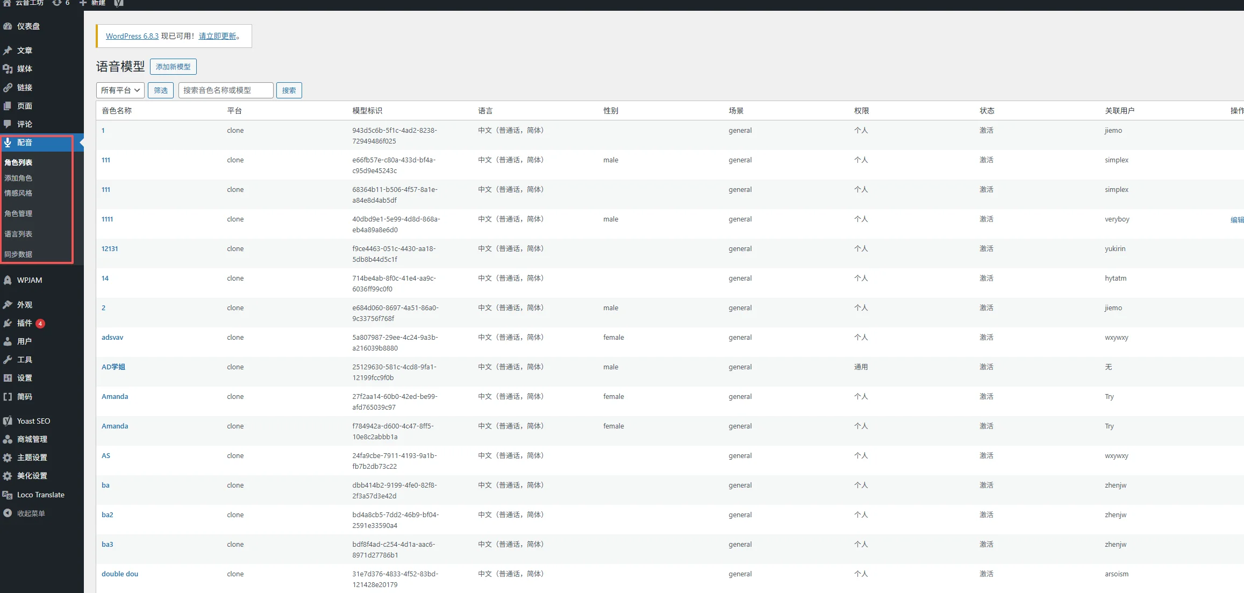Click the 插件 plug icon
This screenshot has height=593, width=1244.
click(8, 323)
